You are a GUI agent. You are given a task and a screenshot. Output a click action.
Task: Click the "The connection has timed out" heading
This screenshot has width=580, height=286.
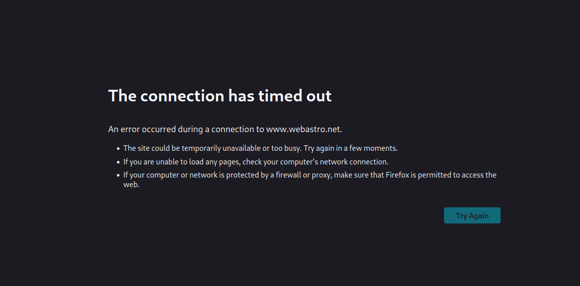tap(219, 95)
